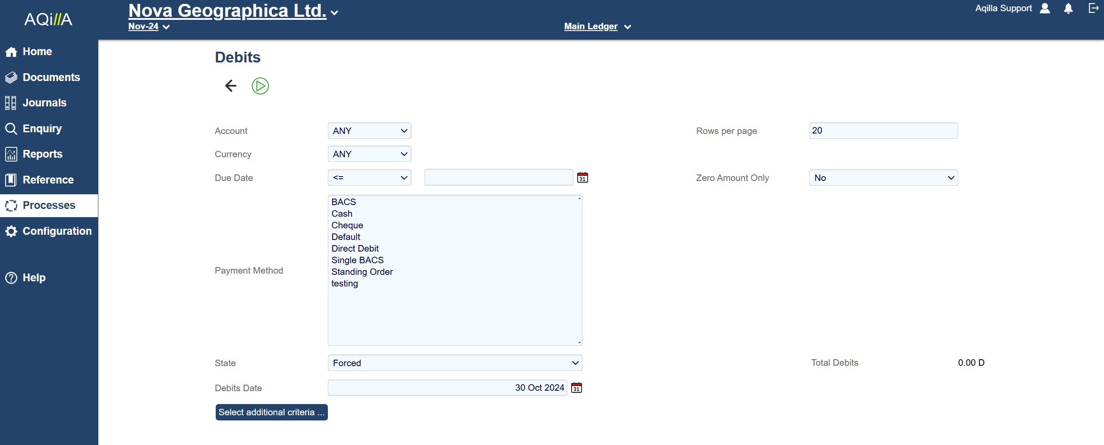Viewport: 1104px width, 445px height.
Task: Open the Due Date operator dropdown
Action: click(369, 178)
